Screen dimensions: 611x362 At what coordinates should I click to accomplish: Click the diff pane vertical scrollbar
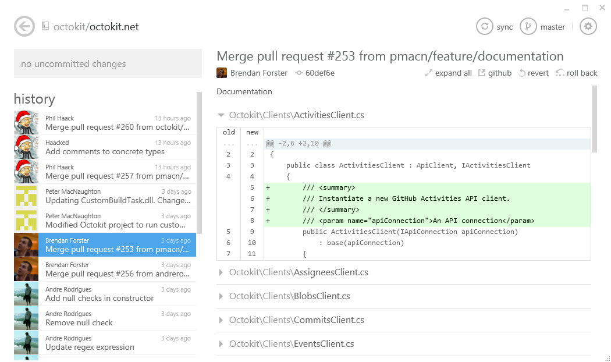[x=594, y=119]
